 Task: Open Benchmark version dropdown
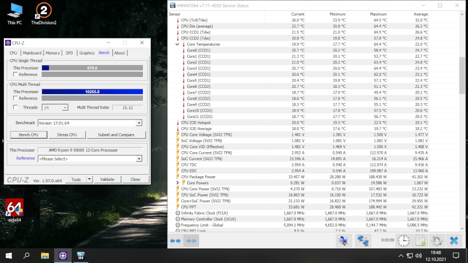[139, 123]
